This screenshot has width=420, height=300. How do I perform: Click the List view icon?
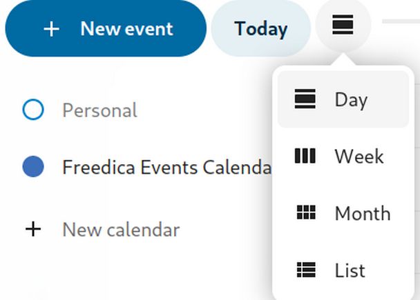(305, 270)
